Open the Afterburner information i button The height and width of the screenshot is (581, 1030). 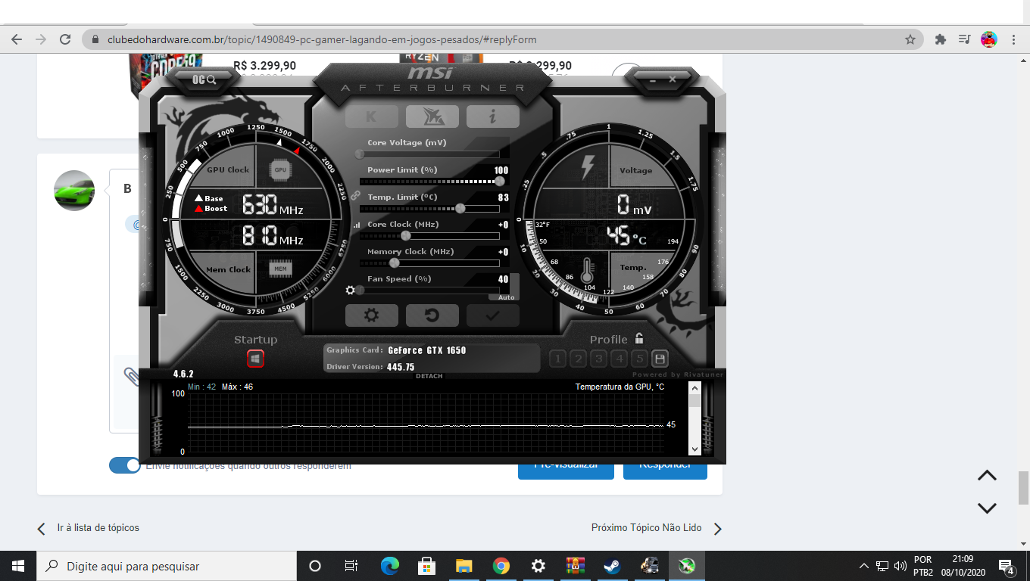[x=492, y=117]
